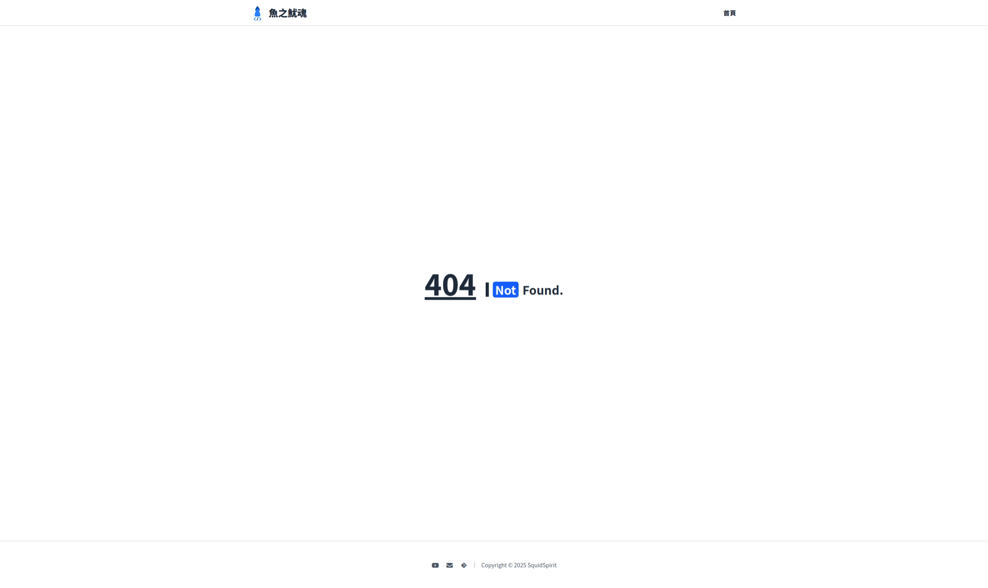The width and height of the screenshot is (988, 588).
Task: Click the Found. text
Action: [543, 290]
